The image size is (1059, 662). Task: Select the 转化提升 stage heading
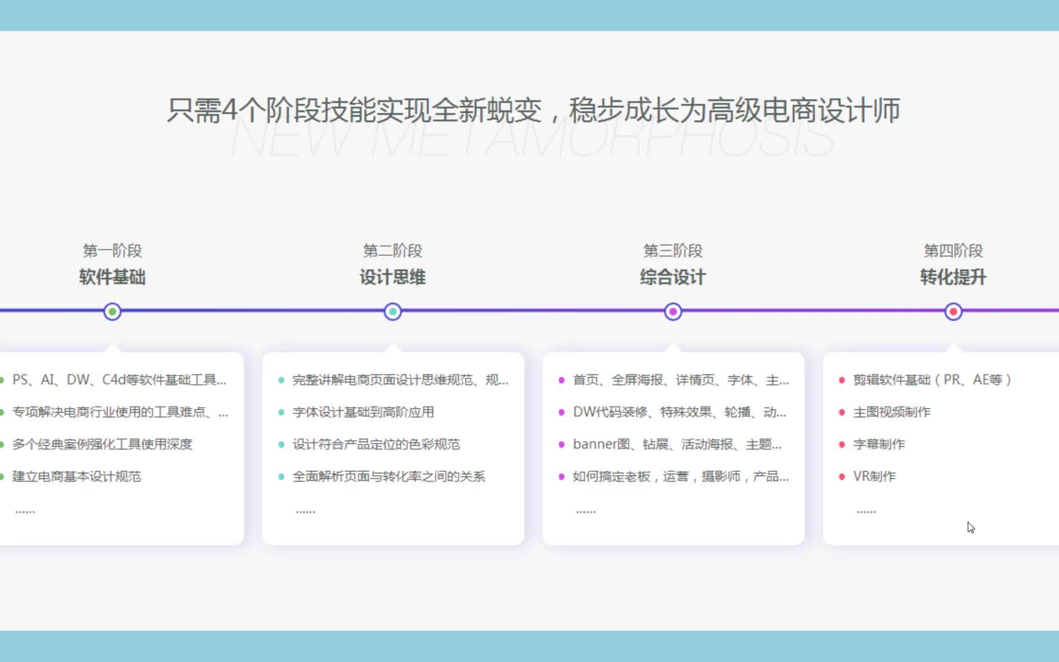click(x=953, y=277)
